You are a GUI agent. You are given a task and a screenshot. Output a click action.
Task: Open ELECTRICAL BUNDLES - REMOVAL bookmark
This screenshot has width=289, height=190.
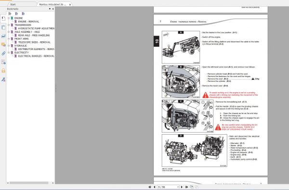point(36,56)
